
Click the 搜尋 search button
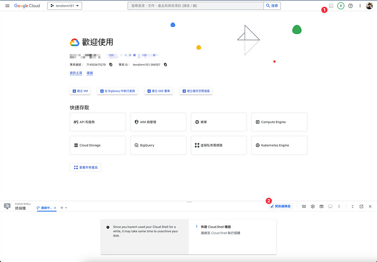pyautogui.click(x=272, y=6)
